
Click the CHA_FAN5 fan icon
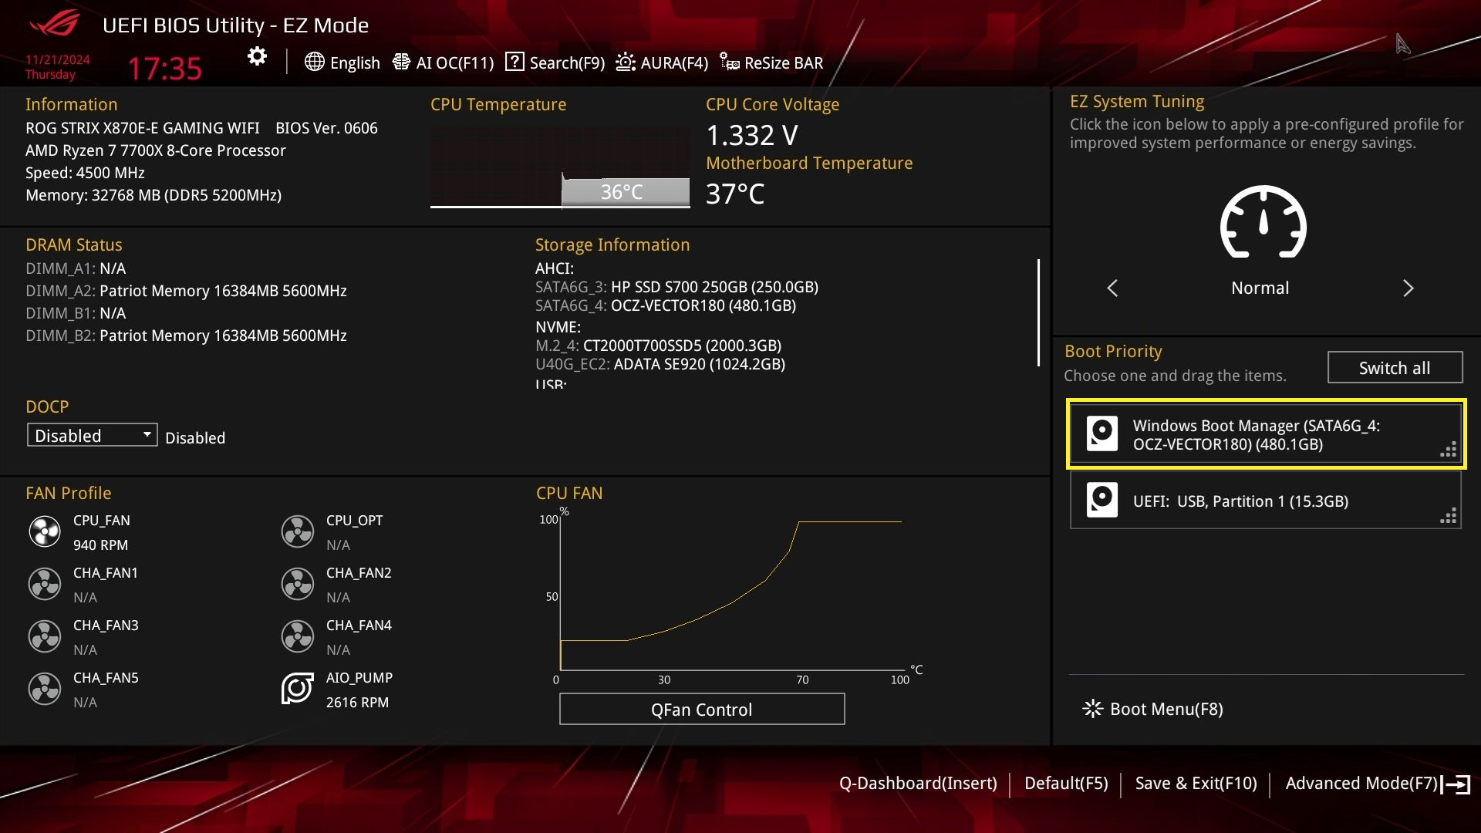tap(45, 689)
